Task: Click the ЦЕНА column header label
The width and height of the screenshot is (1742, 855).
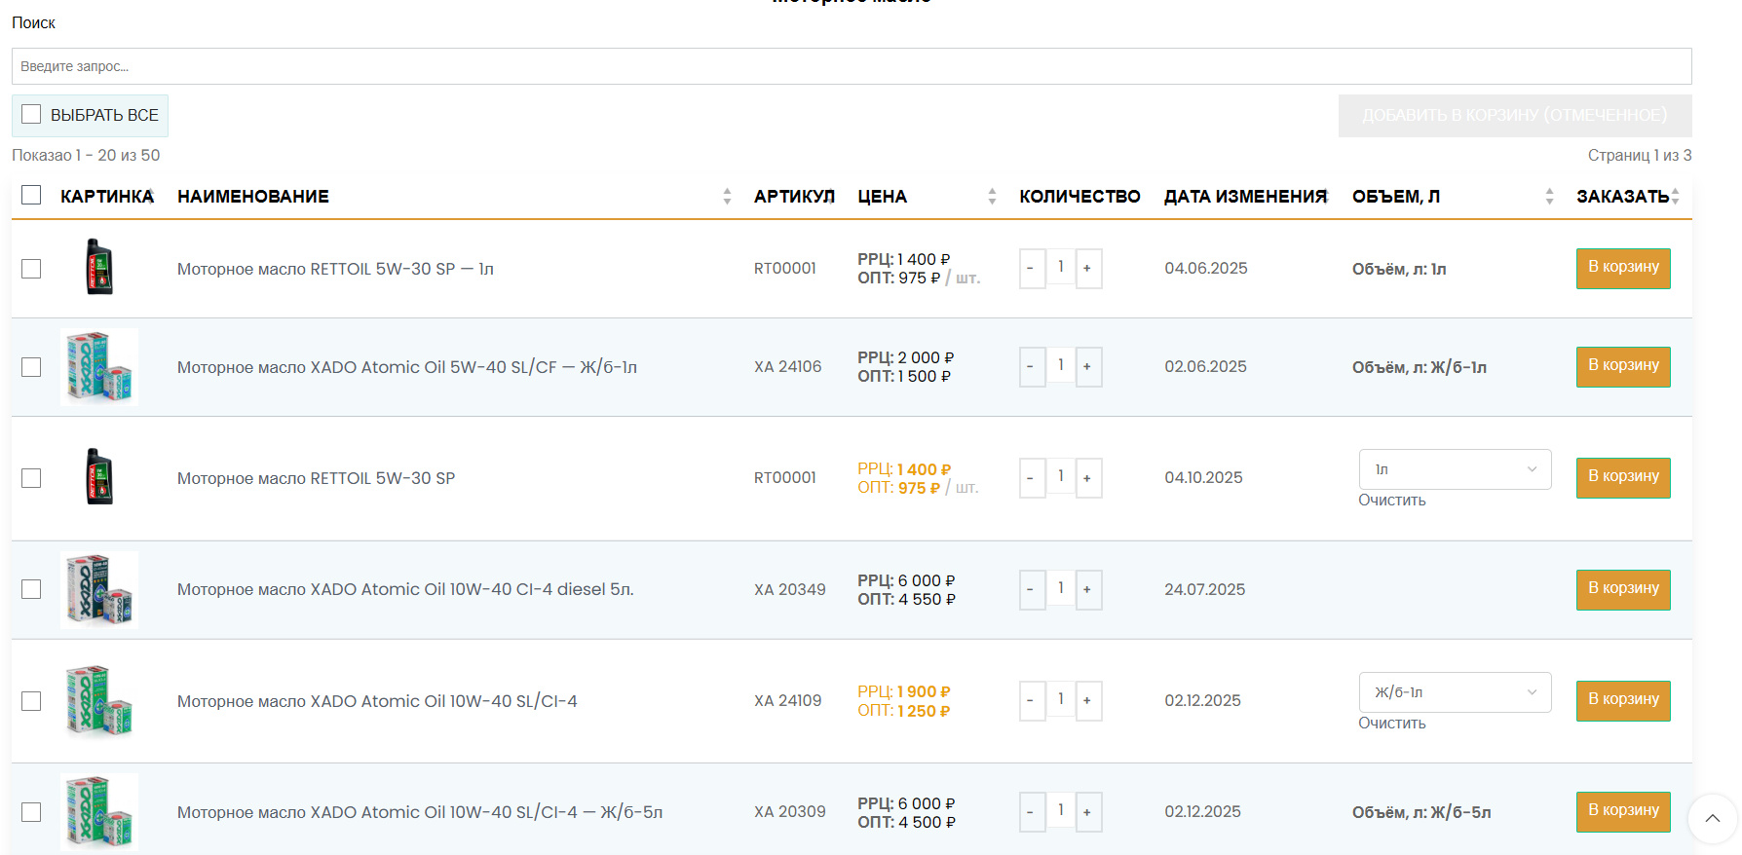Action: pos(883,197)
